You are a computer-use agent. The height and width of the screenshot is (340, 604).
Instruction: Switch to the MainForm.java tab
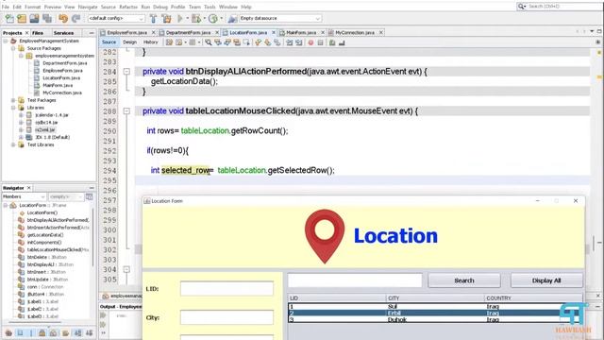tap(301, 32)
